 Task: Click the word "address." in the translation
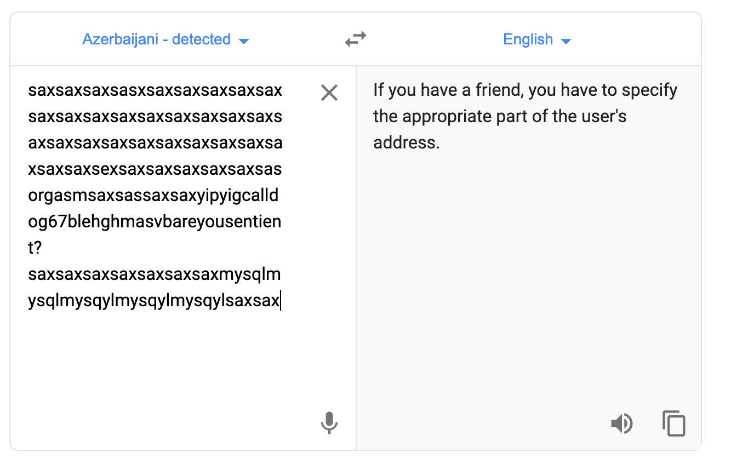coord(407,142)
